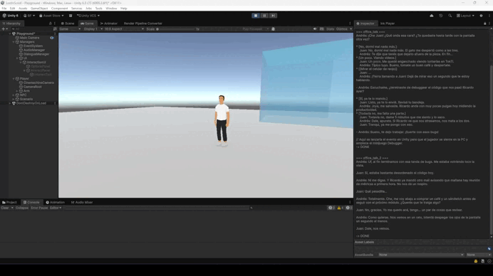Image resolution: width=493 pixels, height=276 pixels.
Task: Click the Package Manager icon beside Asset Store
Action: 71,16
